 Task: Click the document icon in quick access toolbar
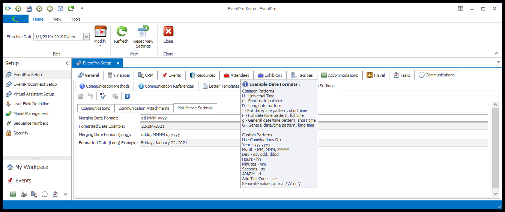(29, 8)
